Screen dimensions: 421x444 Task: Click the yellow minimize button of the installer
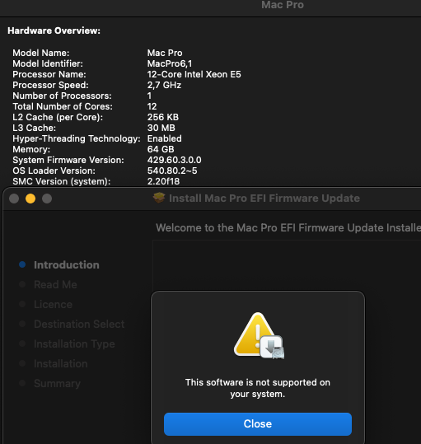(x=30, y=199)
